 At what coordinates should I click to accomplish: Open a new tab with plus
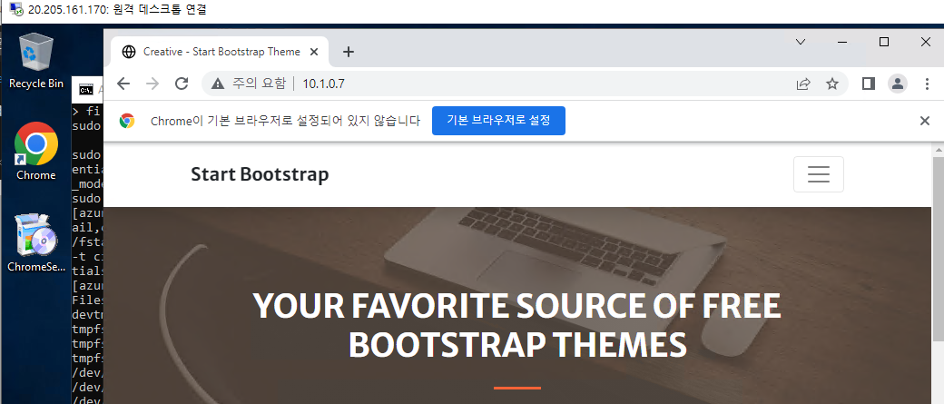(348, 52)
